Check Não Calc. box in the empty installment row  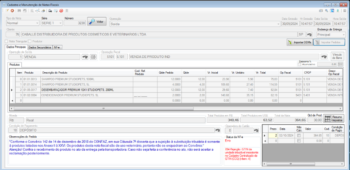click(x=299, y=141)
